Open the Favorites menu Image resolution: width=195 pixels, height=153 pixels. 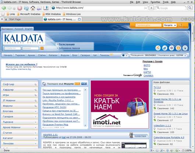(155, 2)
